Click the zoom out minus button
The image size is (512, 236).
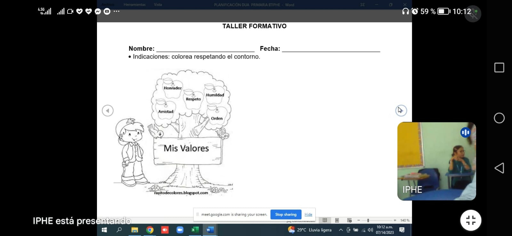[x=359, y=220]
